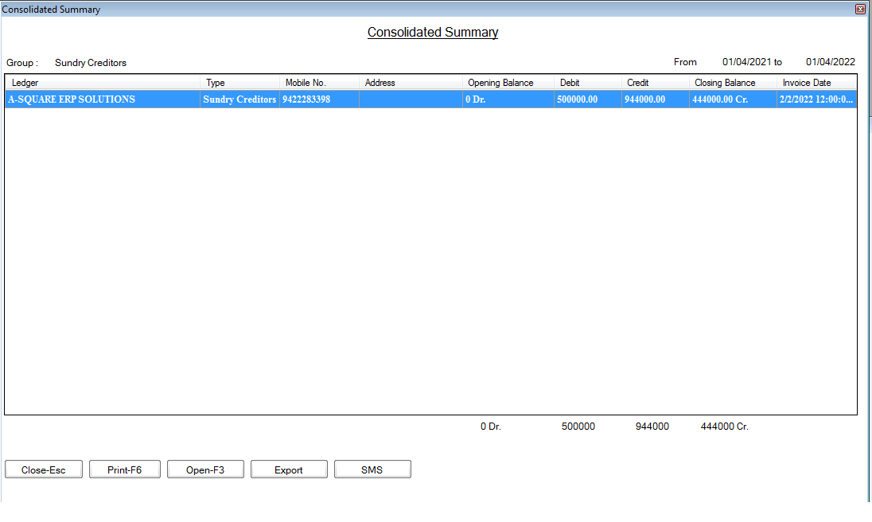This screenshot has height=522, width=872.
Task: Sort by the Credit column header
Action: click(655, 83)
